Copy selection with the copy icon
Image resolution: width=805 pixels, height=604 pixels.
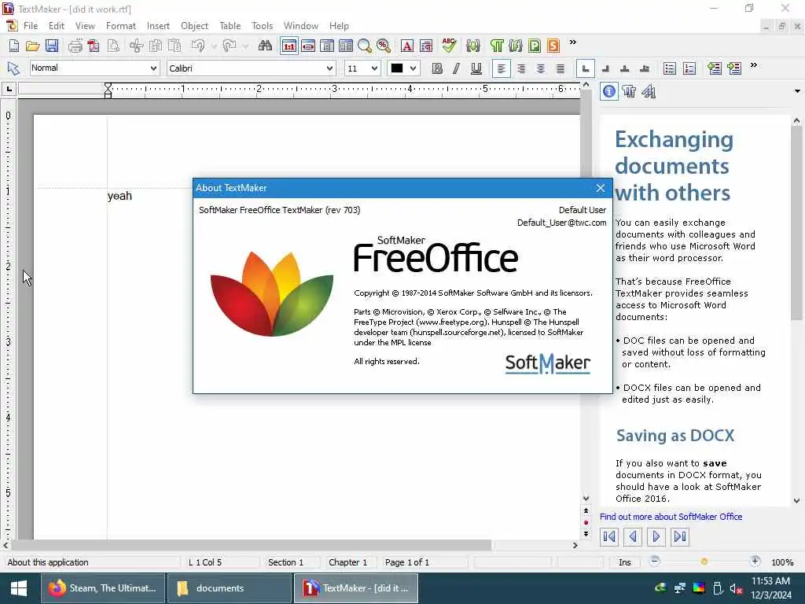pos(155,46)
